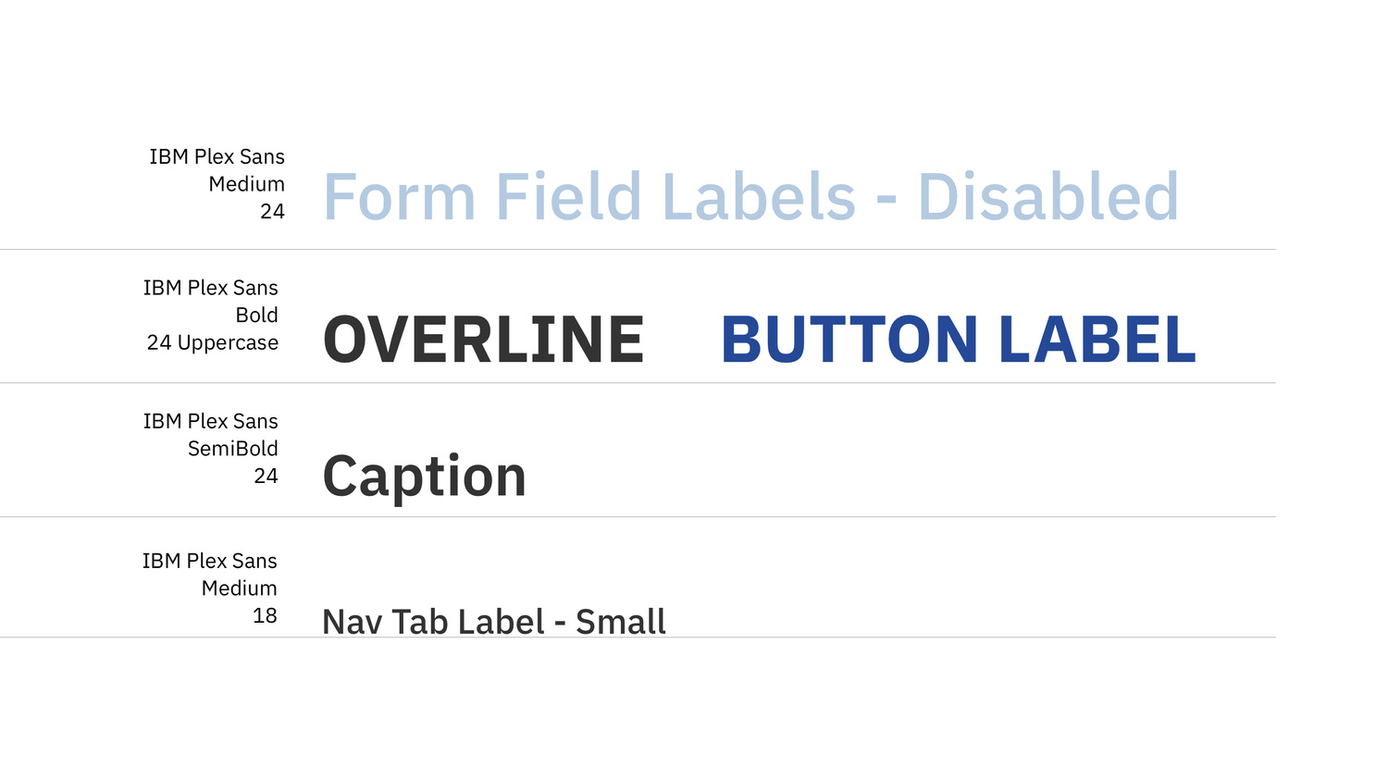Screen dimensions: 1388x780
Task: Select the Bold weight label
Action: tap(256, 315)
